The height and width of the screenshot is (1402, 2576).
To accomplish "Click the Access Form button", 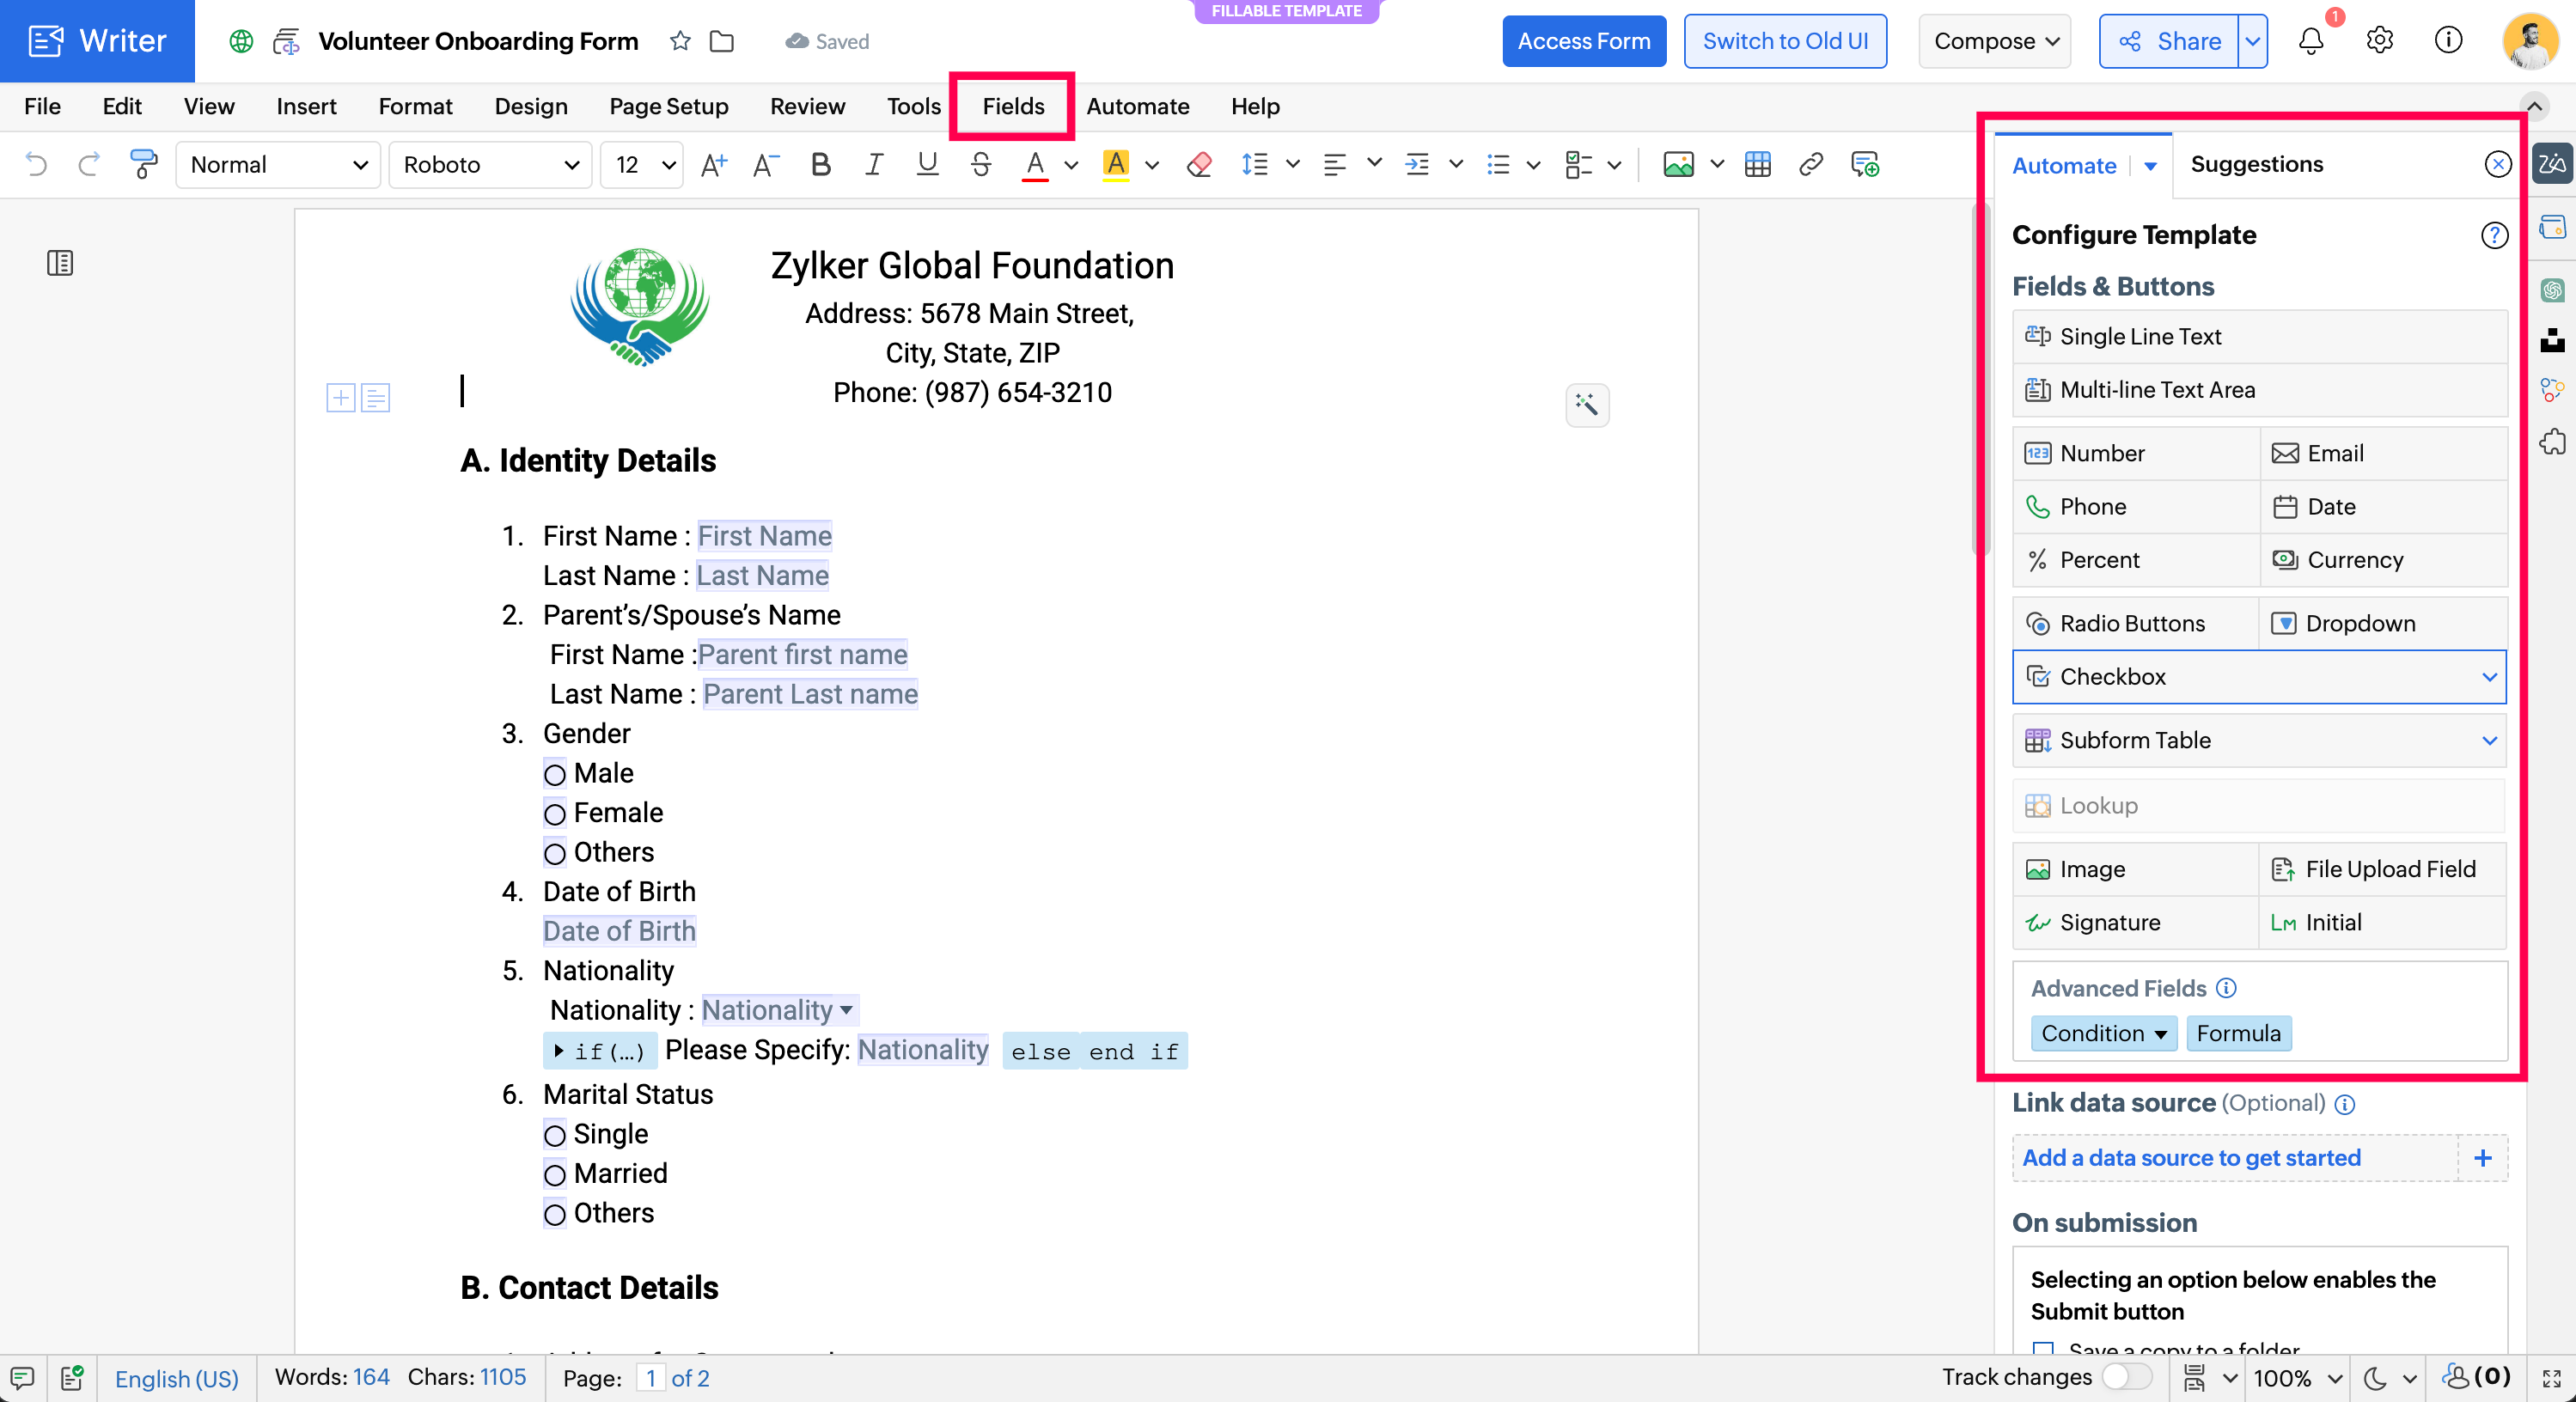I will tap(1583, 41).
